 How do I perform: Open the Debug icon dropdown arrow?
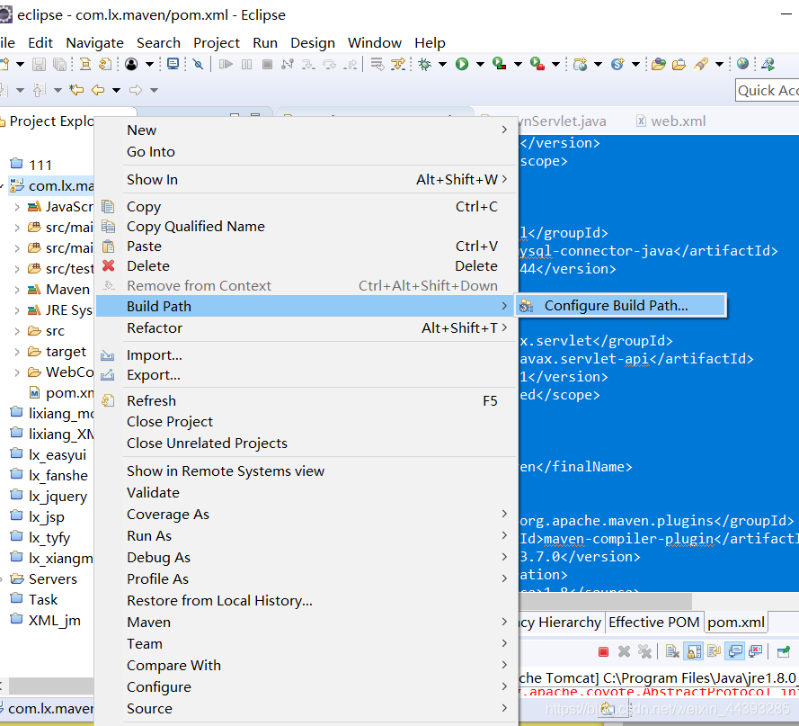442,64
